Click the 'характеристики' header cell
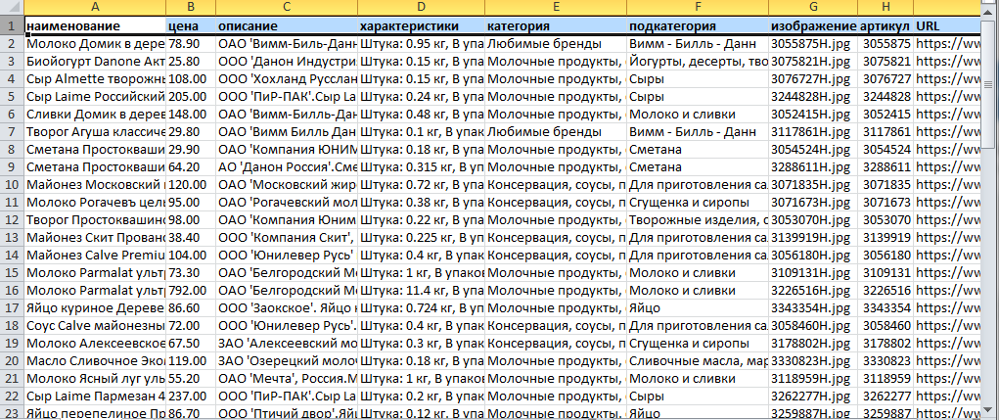The width and height of the screenshot is (999, 420). tap(421, 26)
